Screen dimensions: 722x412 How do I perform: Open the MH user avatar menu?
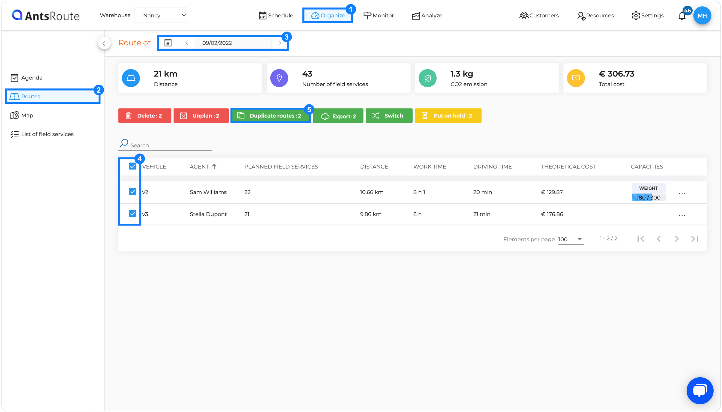pyautogui.click(x=702, y=16)
